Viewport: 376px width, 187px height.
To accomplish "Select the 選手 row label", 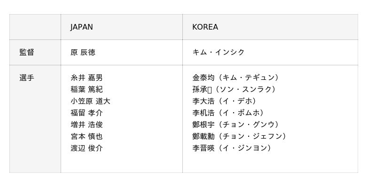I will click(x=27, y=78).
